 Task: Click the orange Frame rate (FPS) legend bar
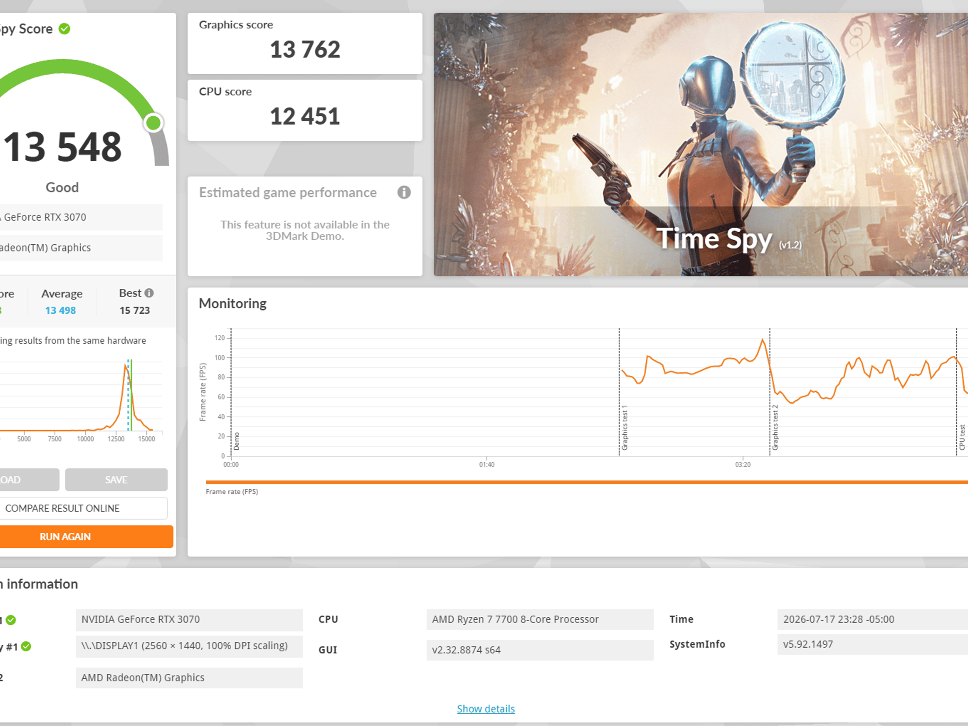click(x=587, y=482)
